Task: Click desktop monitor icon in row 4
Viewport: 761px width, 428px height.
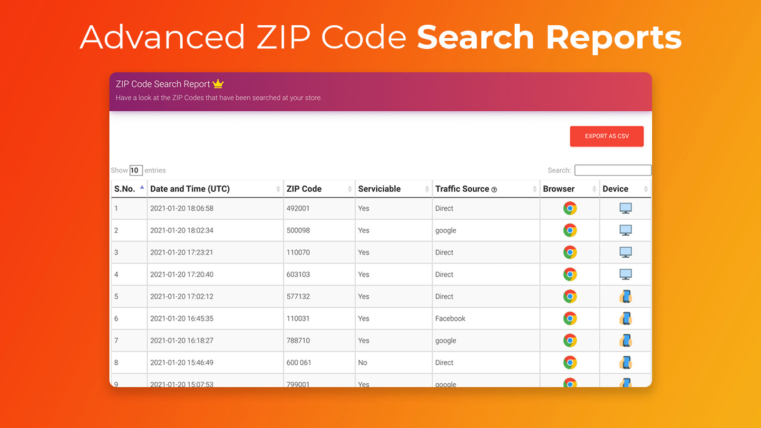Action: 625,274
